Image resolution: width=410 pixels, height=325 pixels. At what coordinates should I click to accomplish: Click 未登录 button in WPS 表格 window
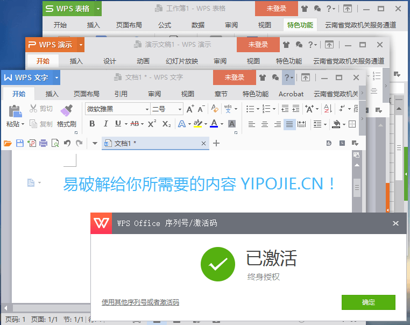click(277, 9)
